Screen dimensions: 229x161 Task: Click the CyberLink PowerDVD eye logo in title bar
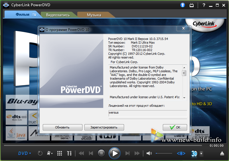pyautogui.click(x=6, y=5)
